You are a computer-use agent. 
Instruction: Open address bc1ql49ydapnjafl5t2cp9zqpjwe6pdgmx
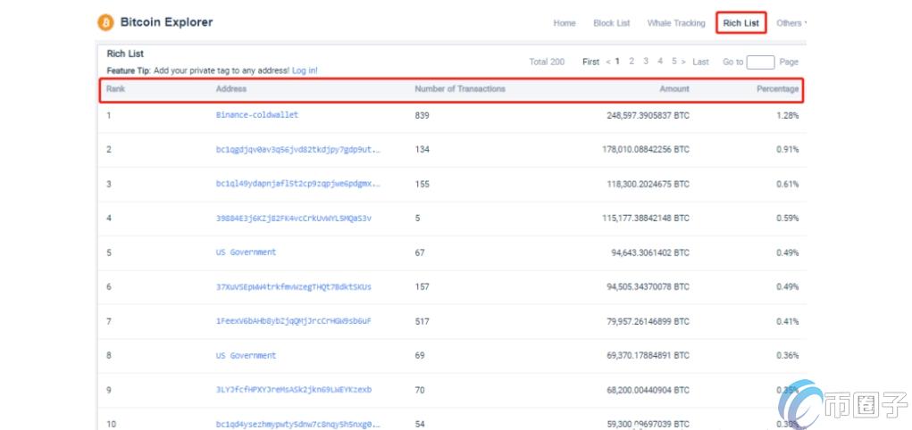click(299, 184)
